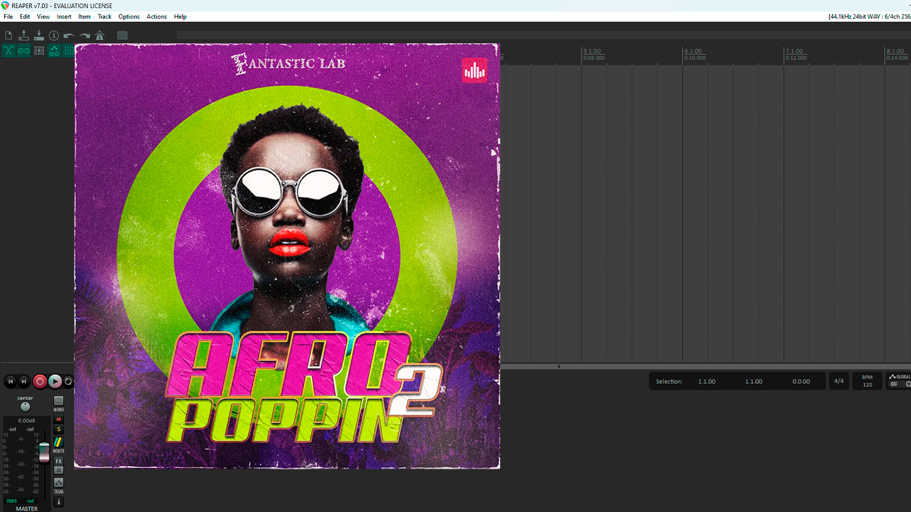Click timeline ruler marker 8.1.00
Screen dimensions: 911x512
tap(895, 51)
